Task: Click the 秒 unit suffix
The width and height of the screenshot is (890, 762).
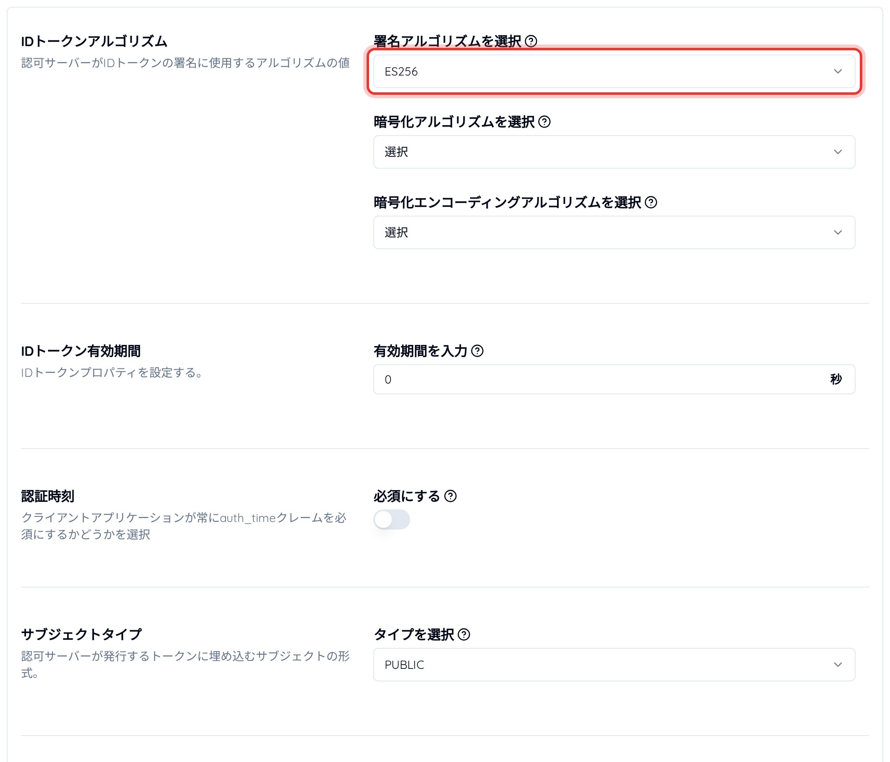Action: [836, 379]
